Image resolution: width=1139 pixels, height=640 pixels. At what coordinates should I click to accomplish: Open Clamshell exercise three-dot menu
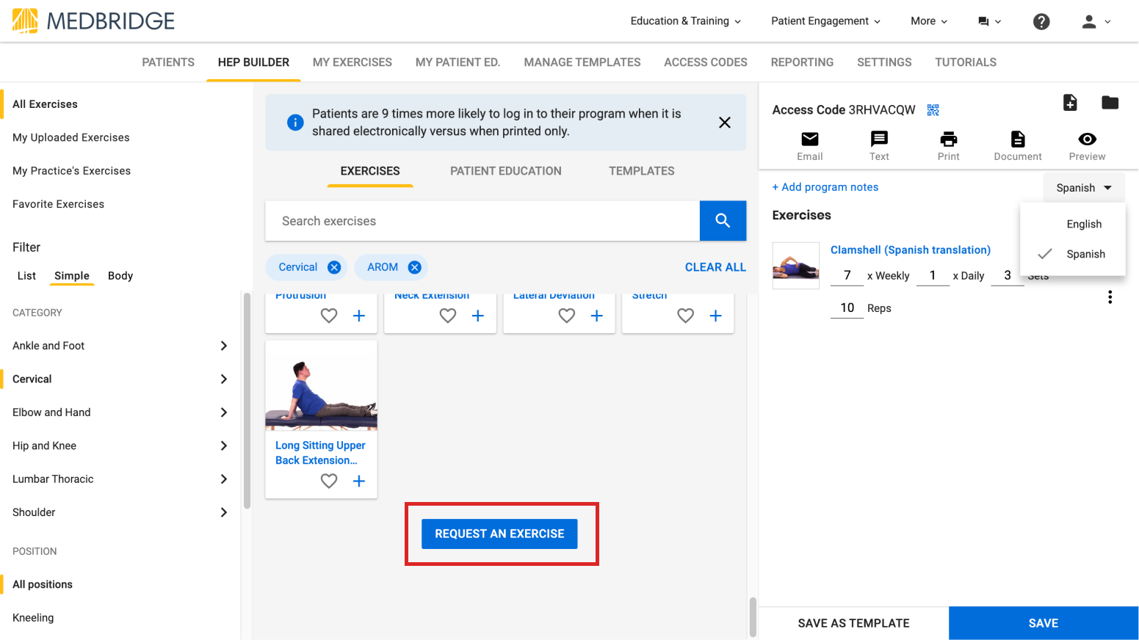(x=1110, y=297)
